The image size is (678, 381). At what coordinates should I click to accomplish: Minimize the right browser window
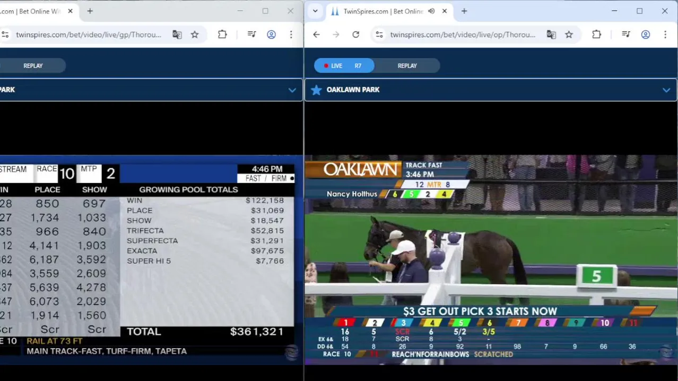pos(614,11)
